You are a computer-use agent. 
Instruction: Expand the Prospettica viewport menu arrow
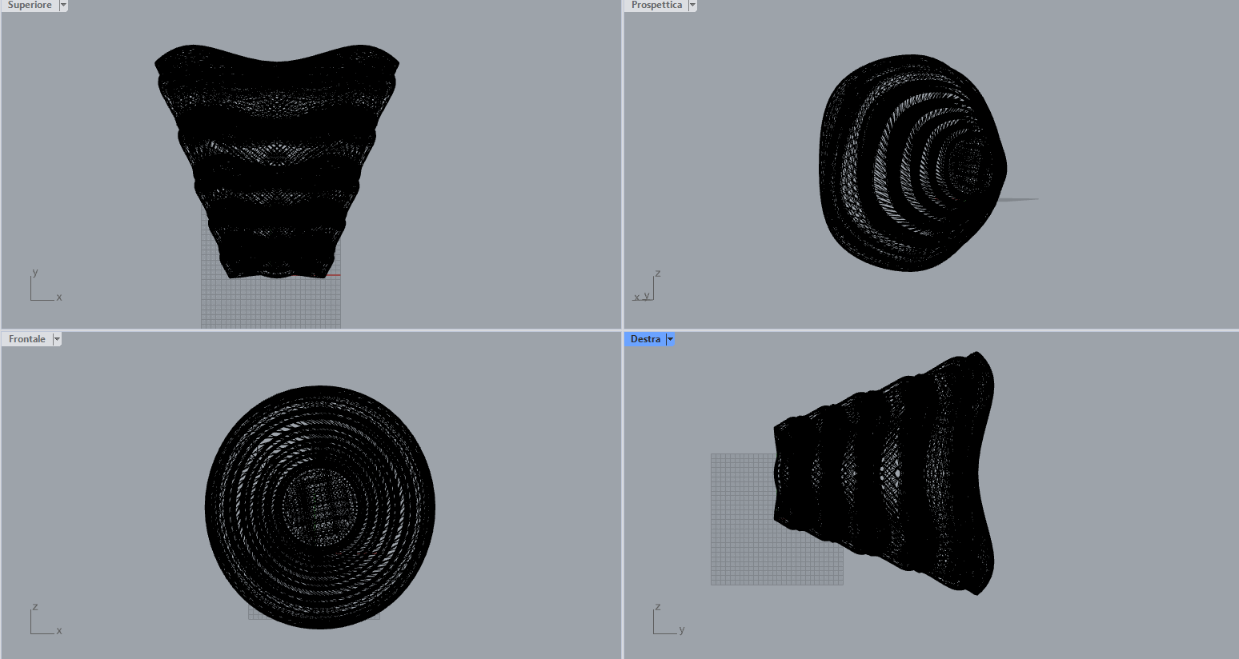coord(692,5)
